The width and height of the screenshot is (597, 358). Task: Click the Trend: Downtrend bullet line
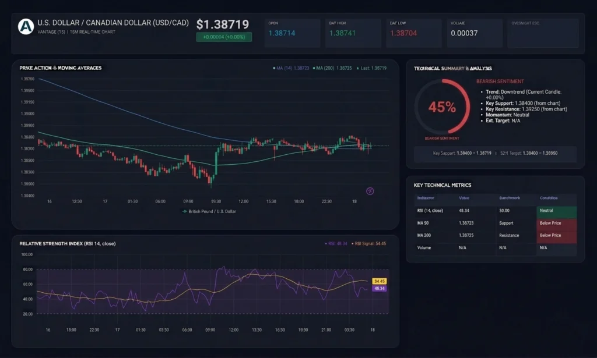point(523,95)
